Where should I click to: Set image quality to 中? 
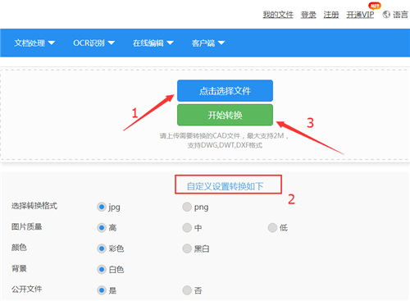coord(187,228)
